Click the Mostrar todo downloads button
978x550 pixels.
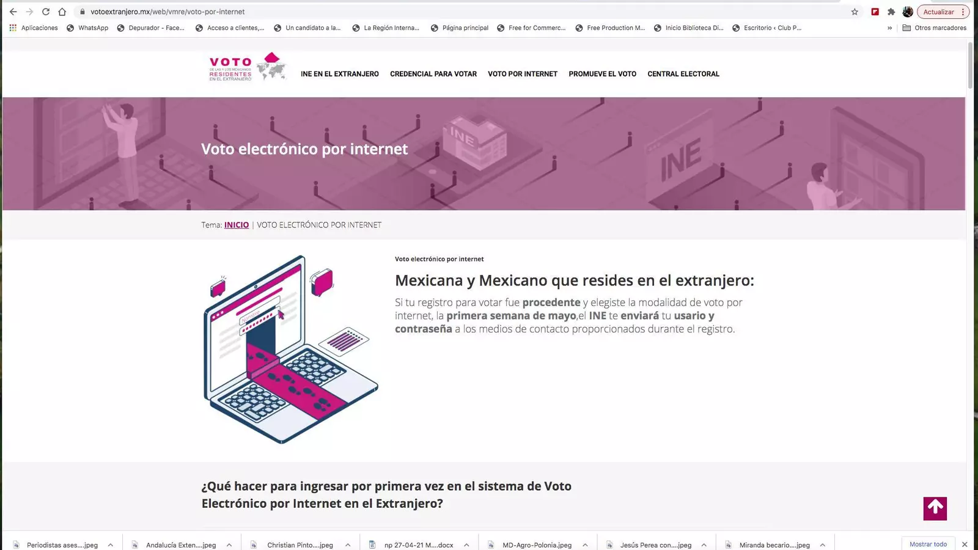point(928,544)
